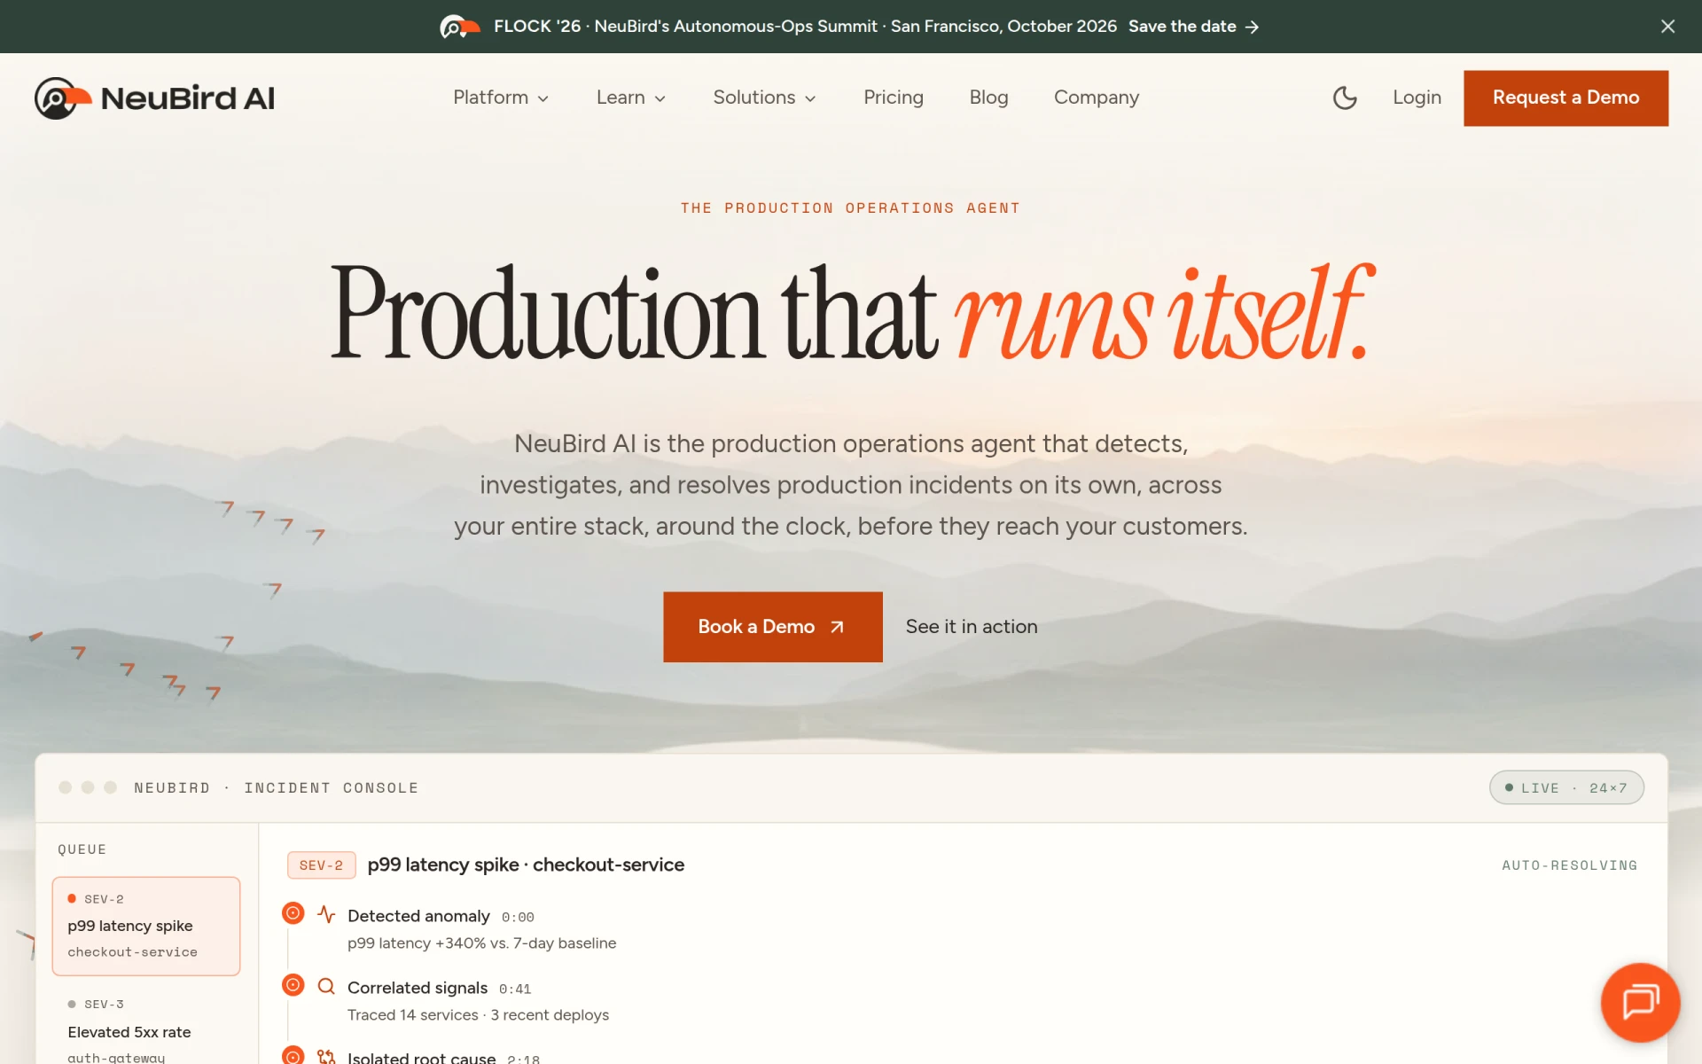
Task: Click the 'p99 latency spike · checkout-service' title
Action: tap(526, 865)
